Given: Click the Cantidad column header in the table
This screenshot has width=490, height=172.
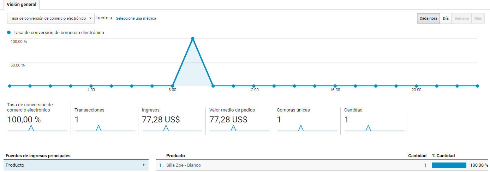Looking at the screenshot, I should pyautogui.click(x=417, y=155).
